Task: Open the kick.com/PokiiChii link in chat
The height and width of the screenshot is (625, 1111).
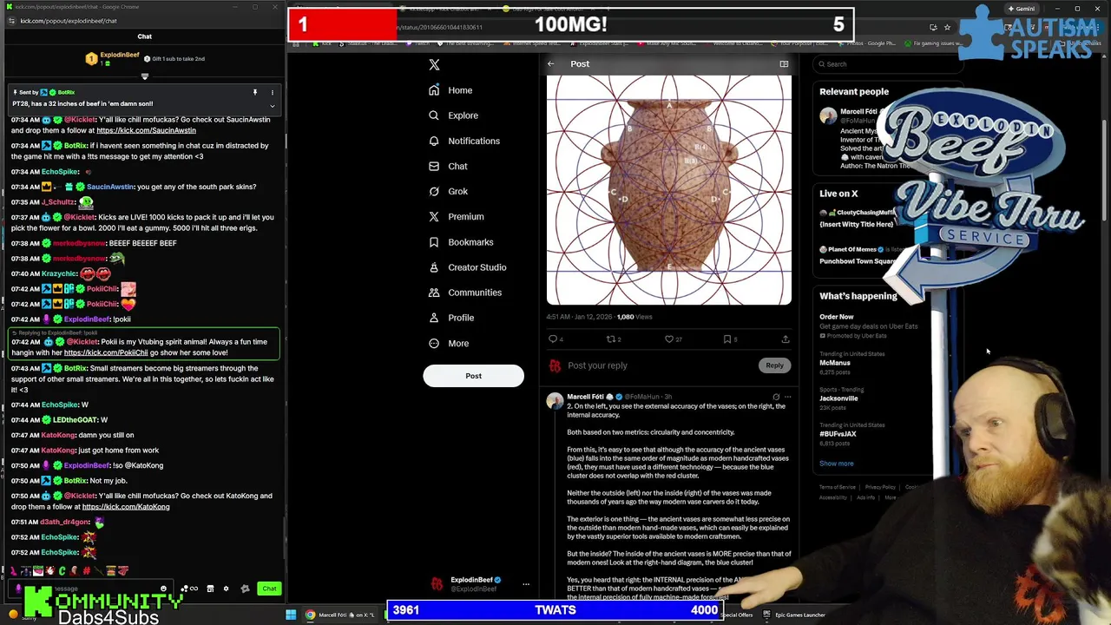Action: pos(106,352)
